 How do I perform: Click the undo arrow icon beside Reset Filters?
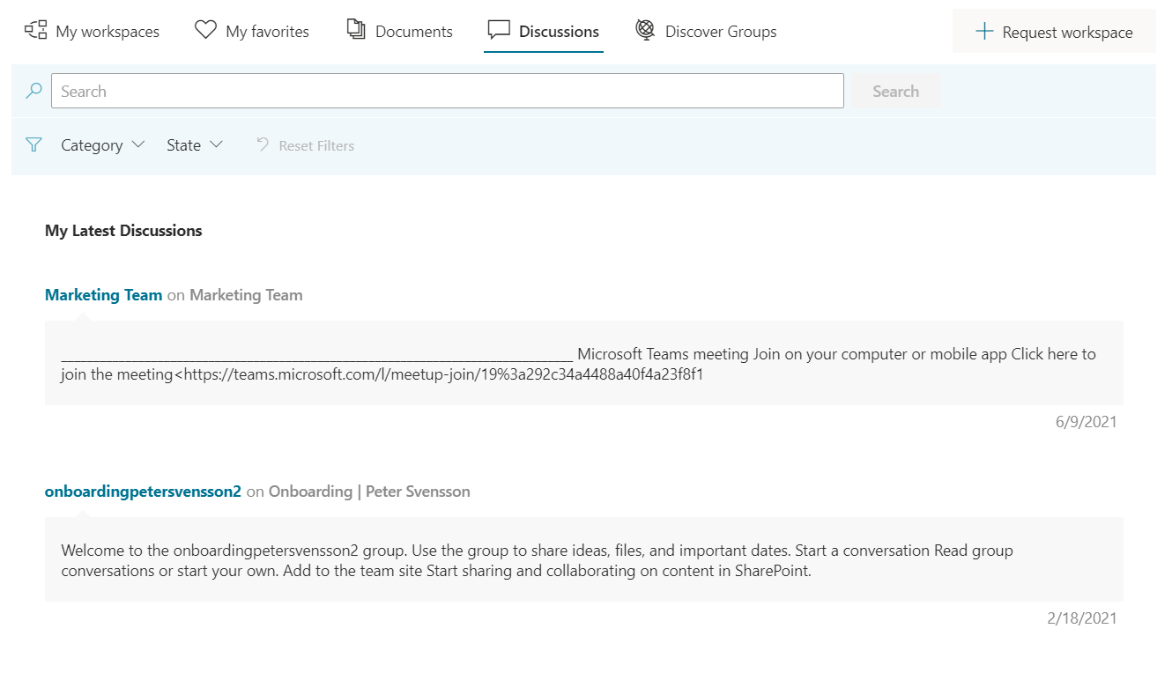click(x=263, y=144)
